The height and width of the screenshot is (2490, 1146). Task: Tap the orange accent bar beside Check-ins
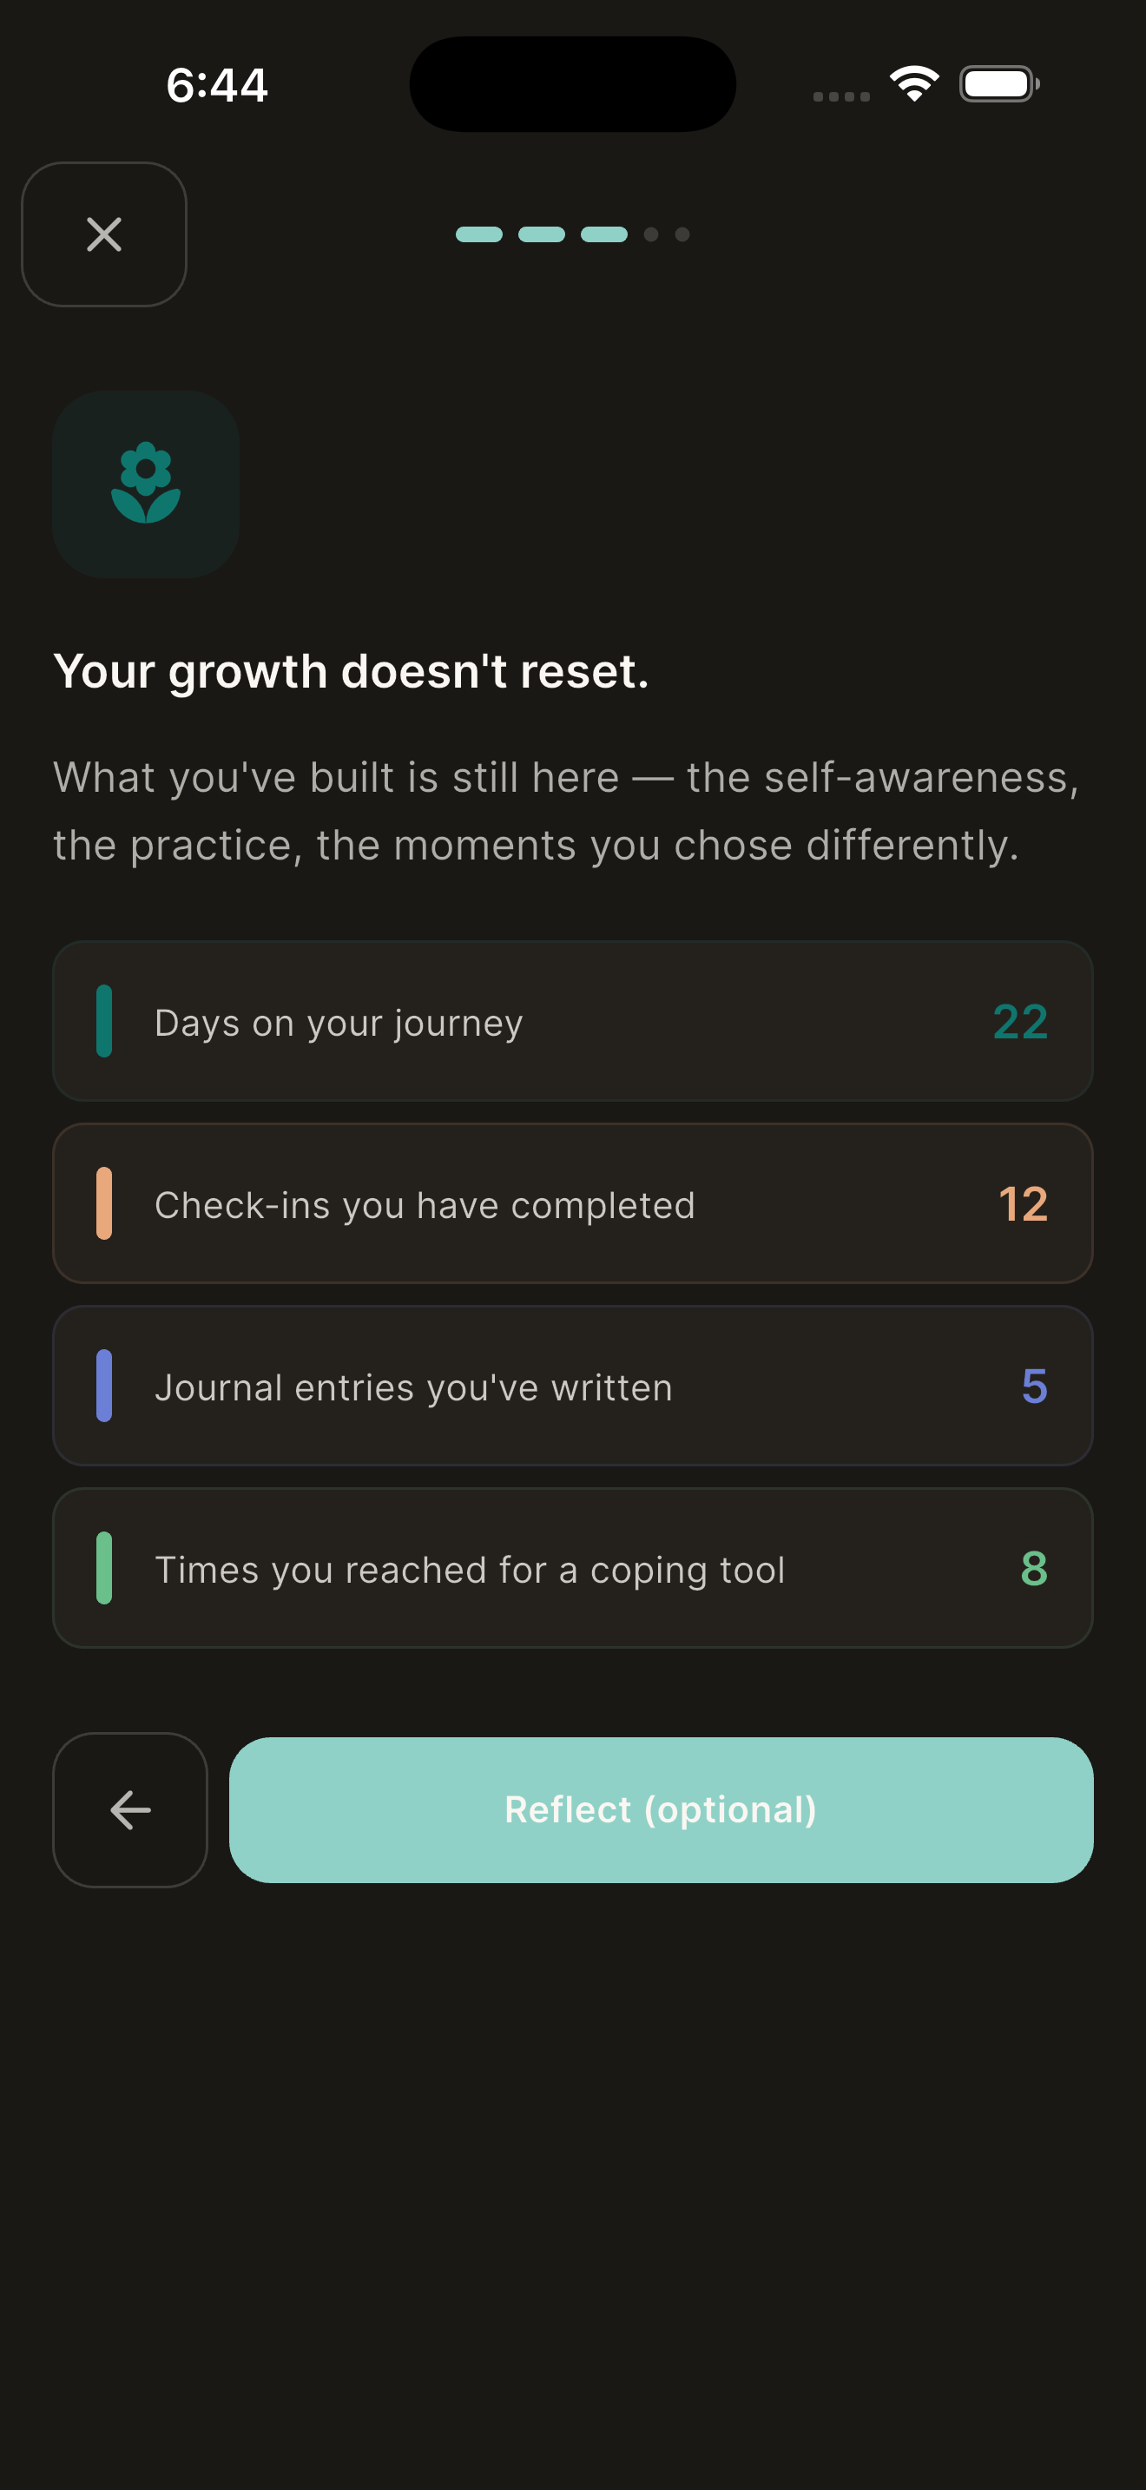[106, 1203]
